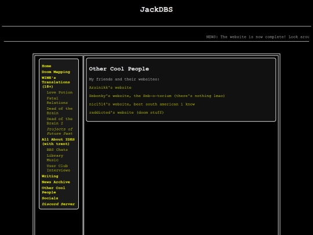Open raddicted's website (doom stuff) link
The image size is (313, 235).
126,113
